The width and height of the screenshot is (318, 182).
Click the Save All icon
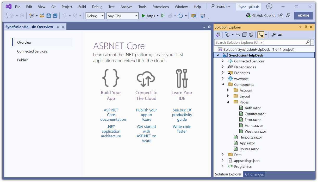pyautogui.click(x=55, y=16)
